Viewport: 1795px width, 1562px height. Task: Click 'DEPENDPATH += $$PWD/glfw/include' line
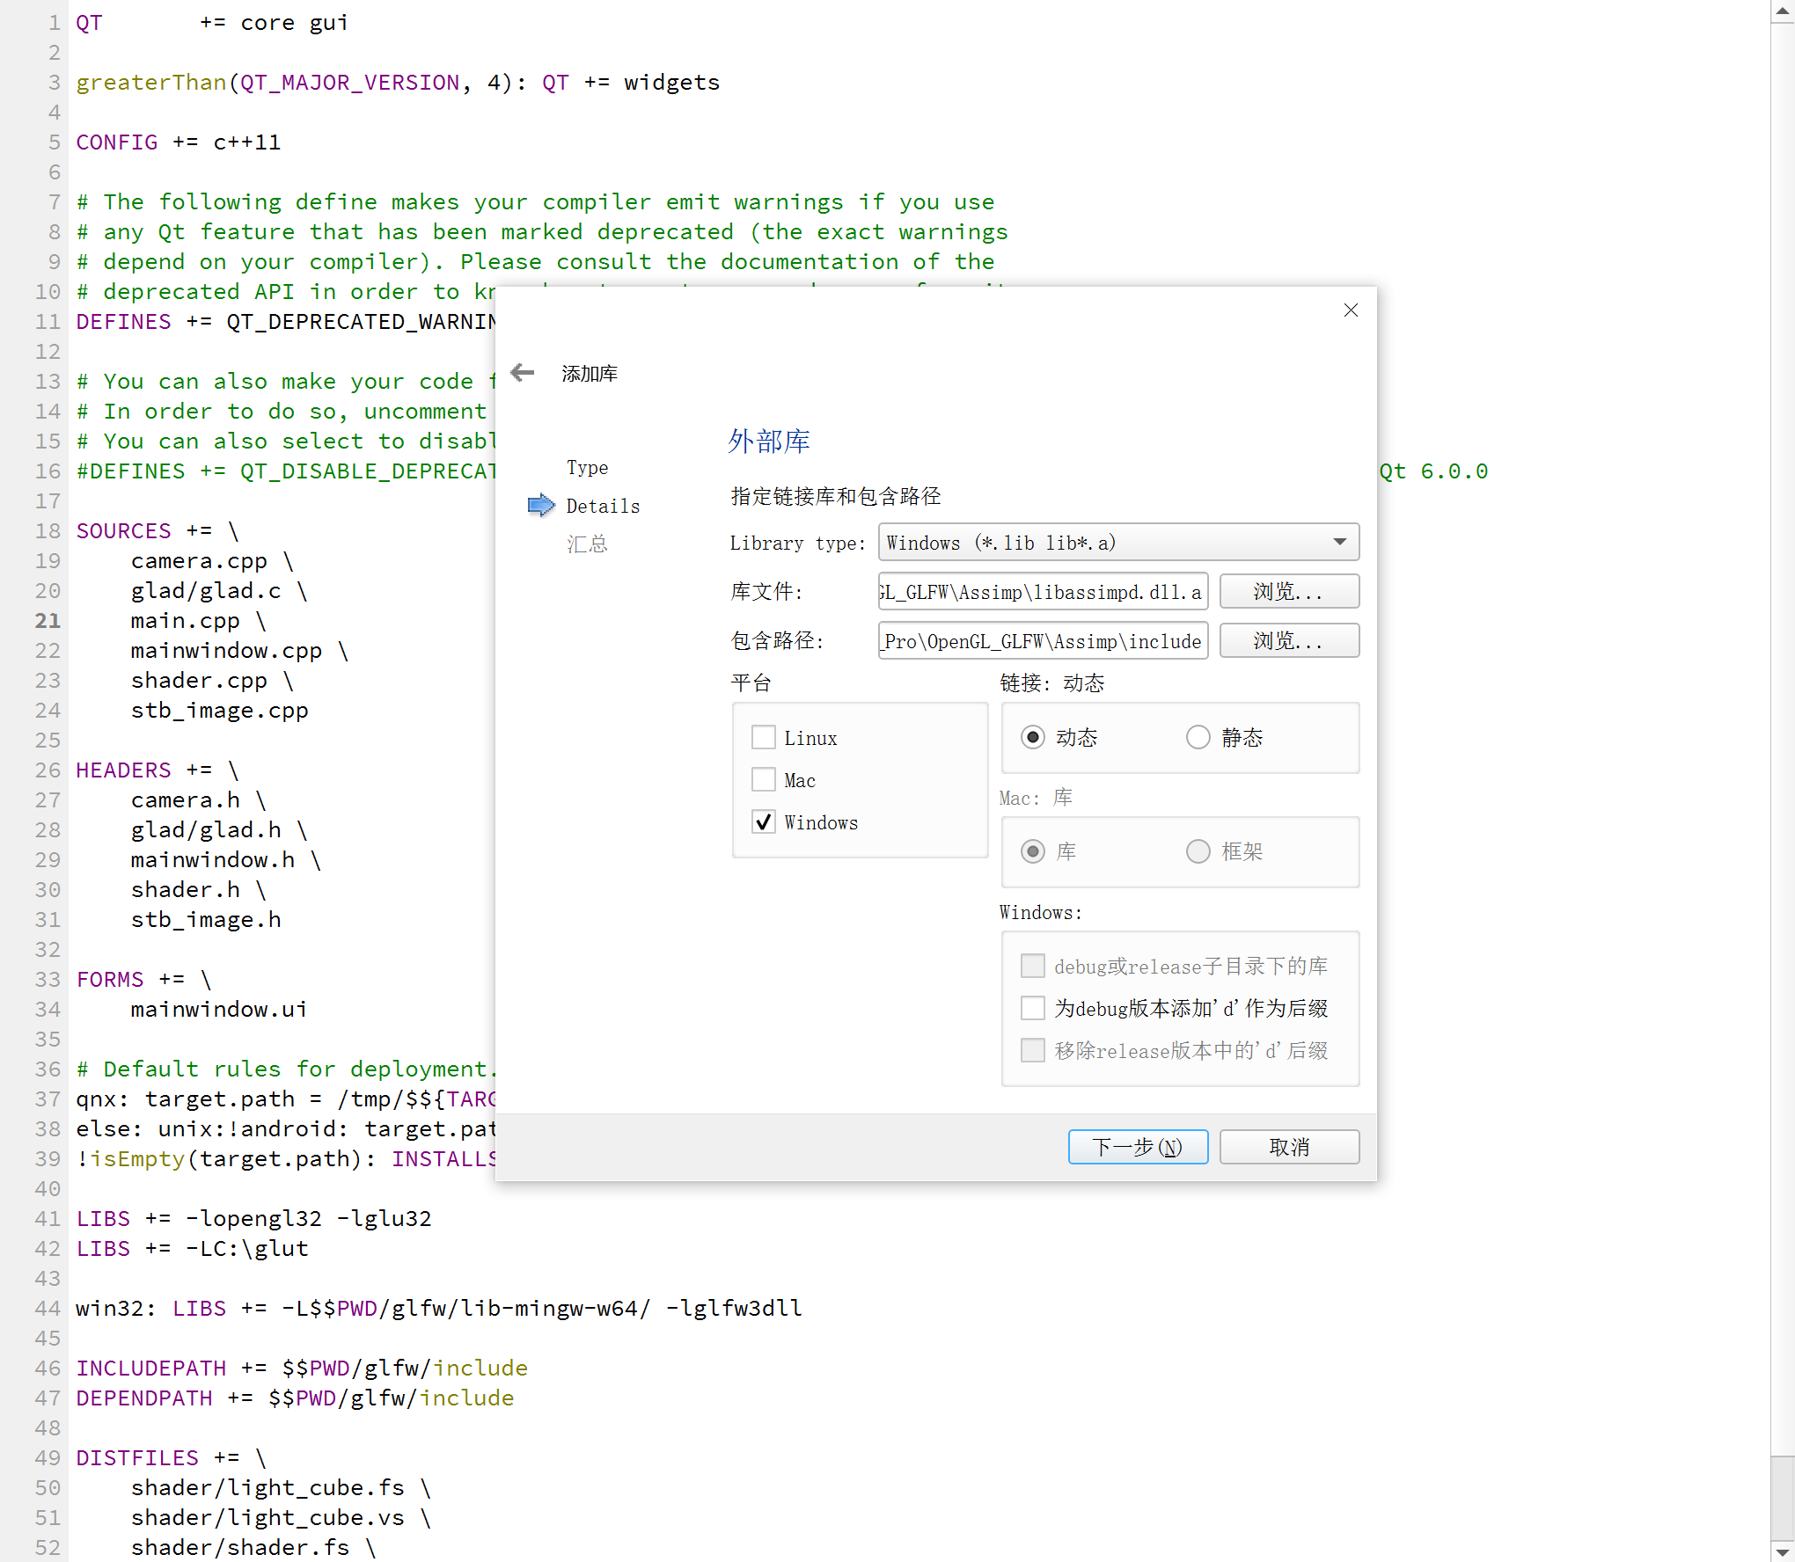click(295, 1398)
